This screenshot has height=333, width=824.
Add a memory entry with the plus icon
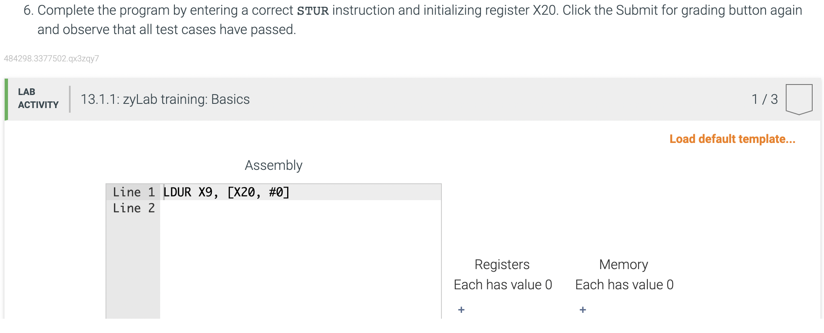click(583, 310)
